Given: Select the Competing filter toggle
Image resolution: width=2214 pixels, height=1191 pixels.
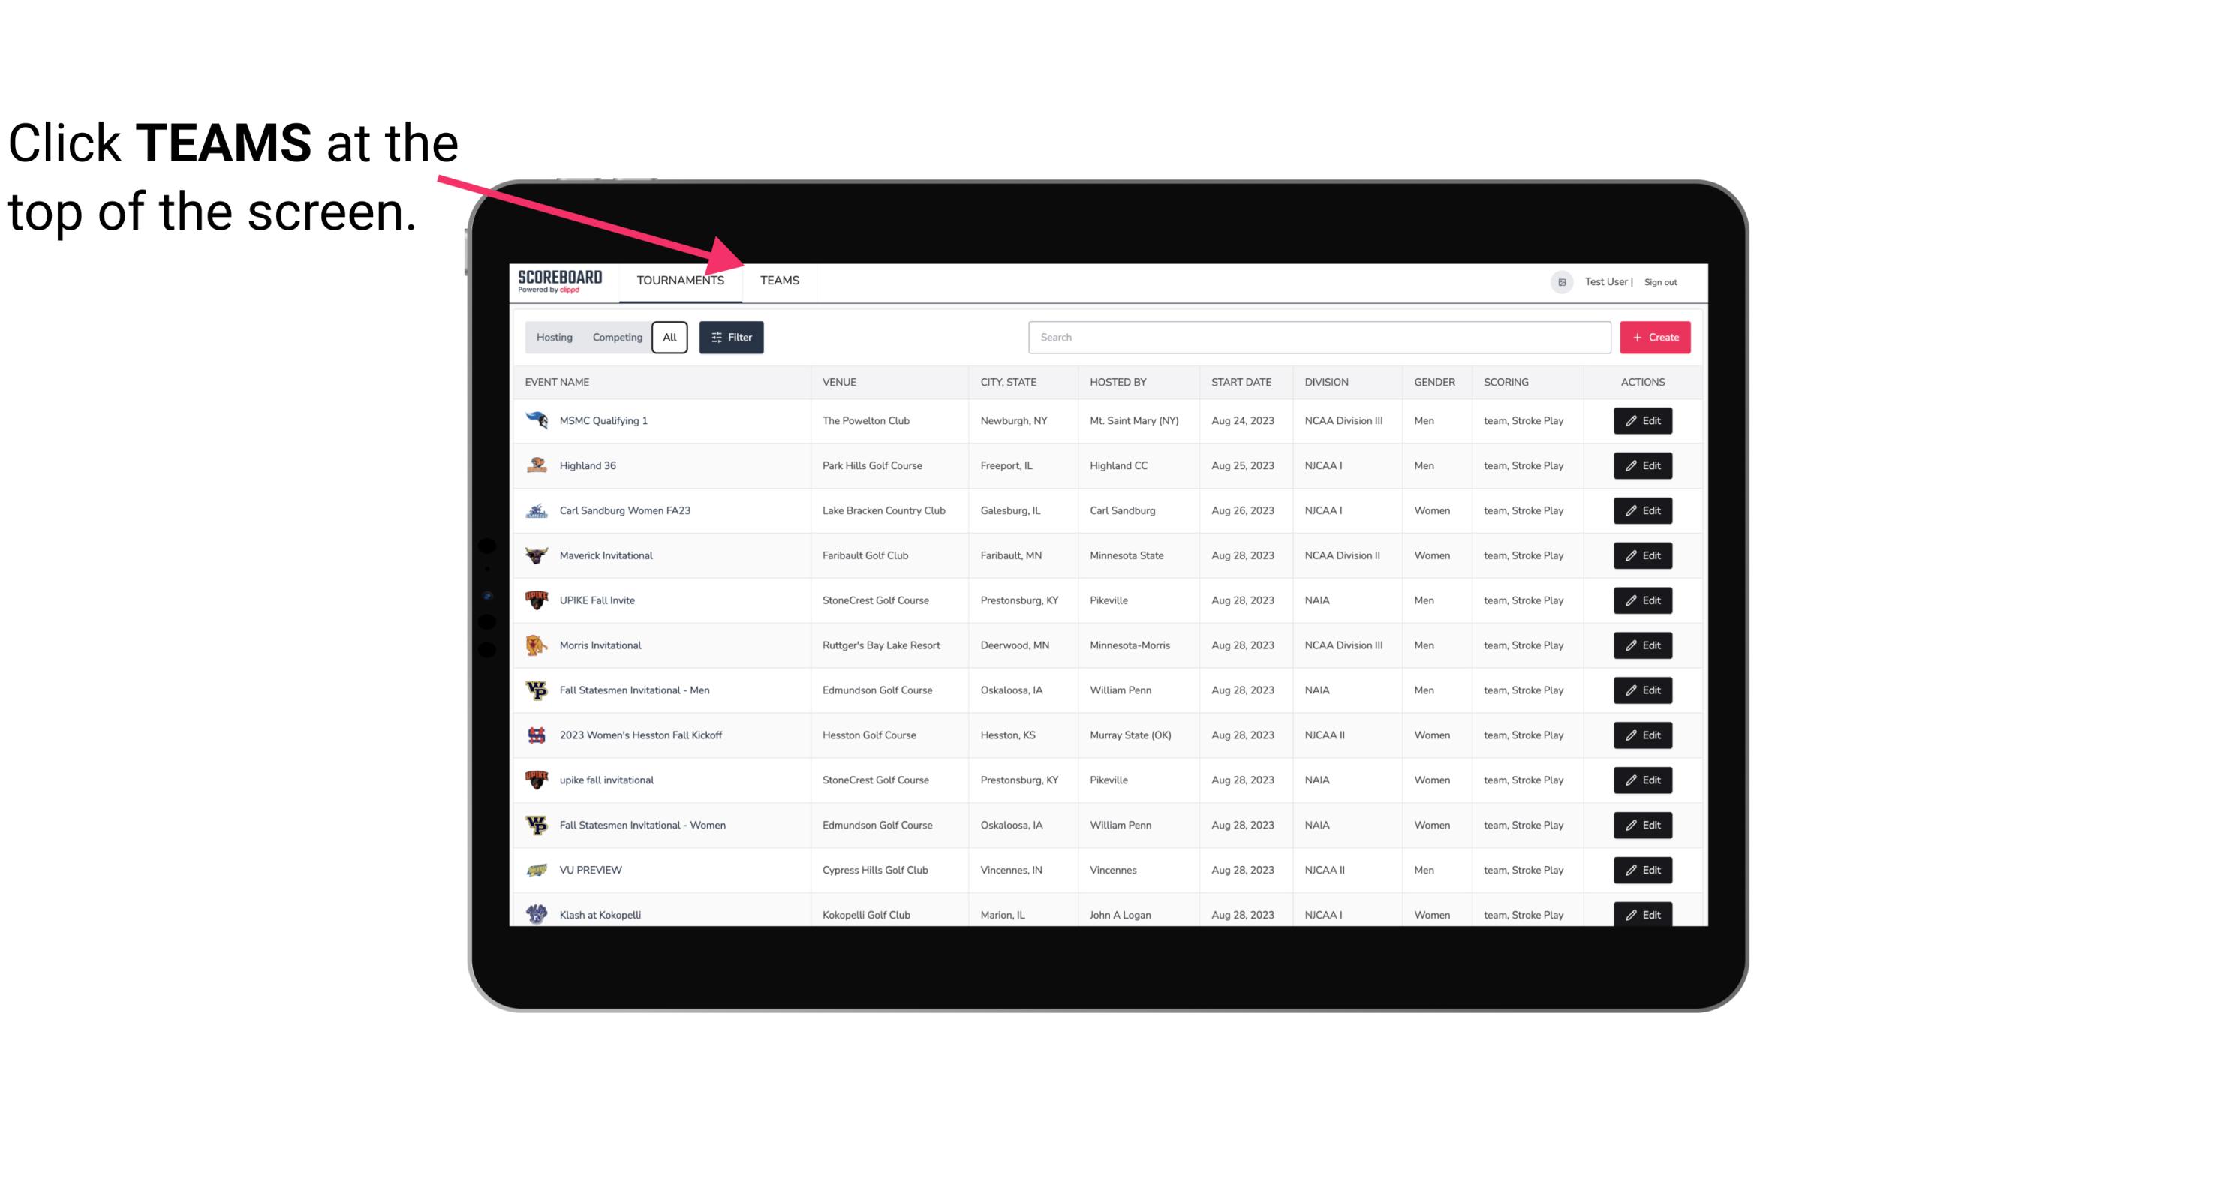Looking at the screenshot, I should pos(615,338).
